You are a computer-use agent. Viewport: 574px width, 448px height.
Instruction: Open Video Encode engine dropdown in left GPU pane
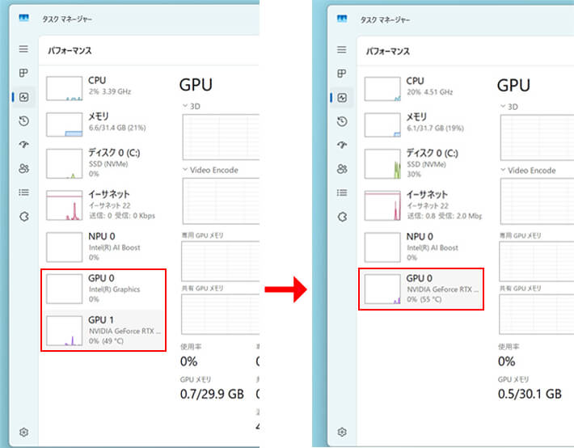[x=210, y=170]
